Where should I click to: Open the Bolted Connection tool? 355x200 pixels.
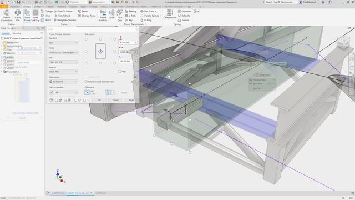click(x=7, y=16)
